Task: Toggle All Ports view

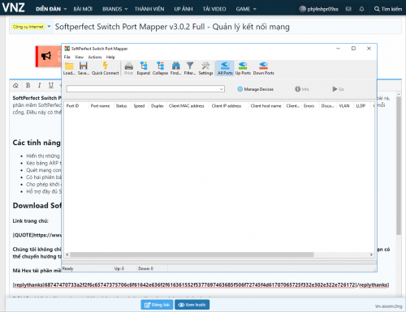Action: coord(225,68)
